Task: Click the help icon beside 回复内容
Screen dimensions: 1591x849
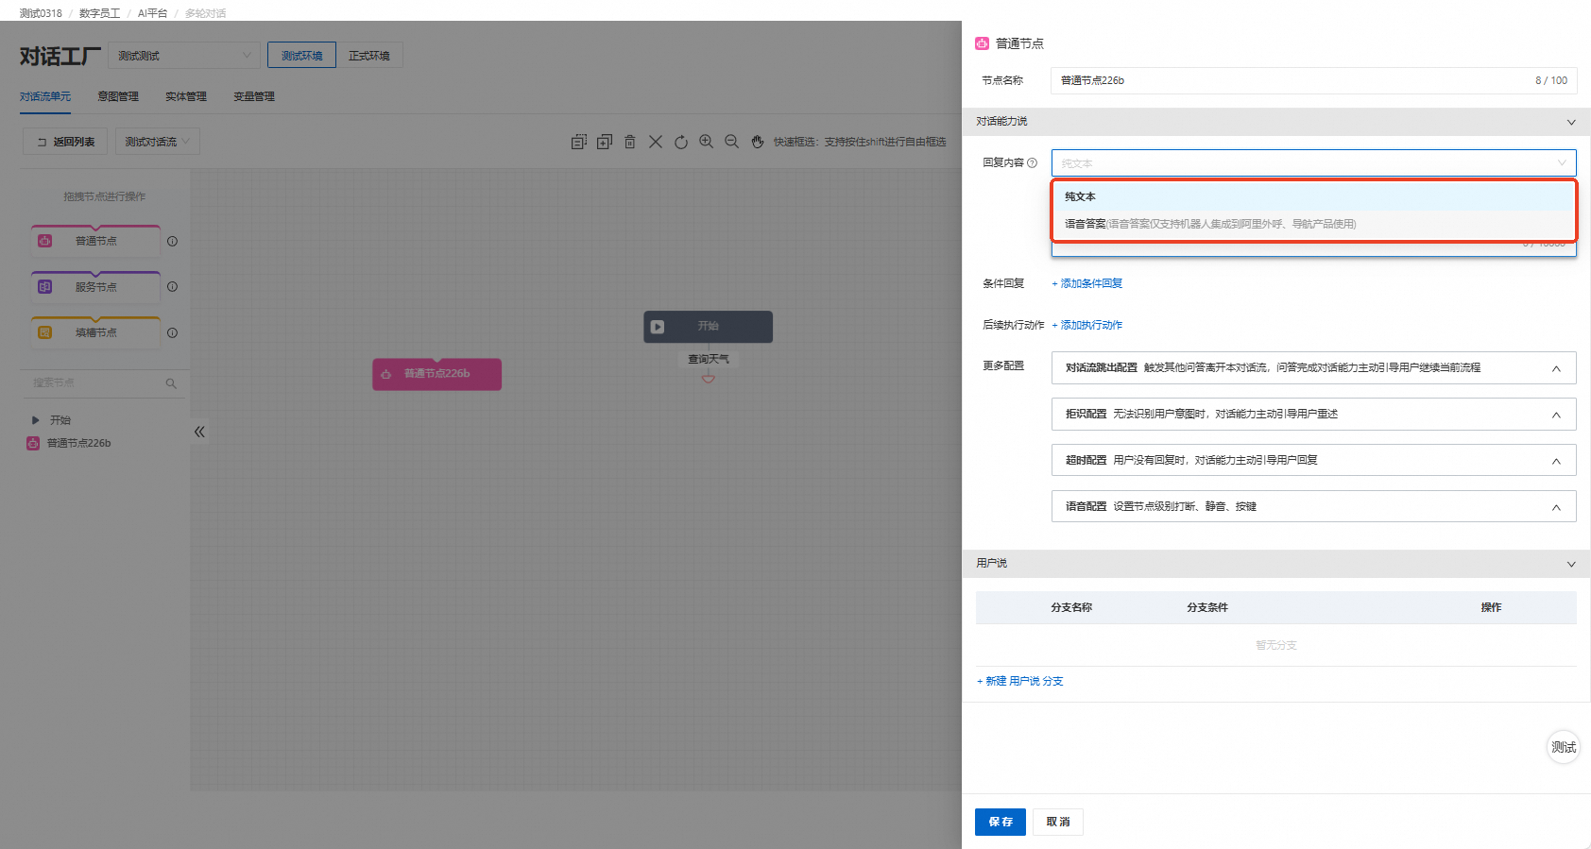Action: click(1032, 162)
